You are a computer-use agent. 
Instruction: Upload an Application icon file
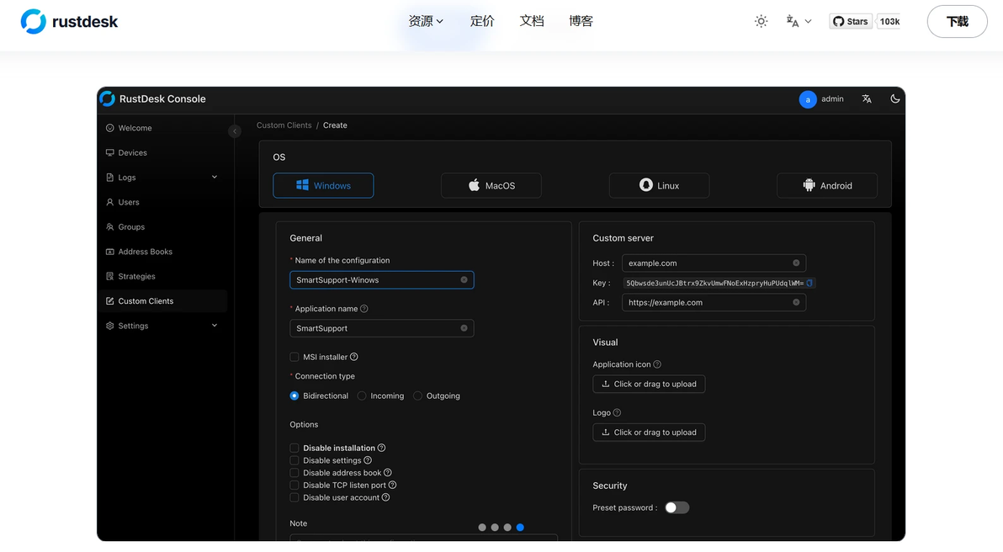[649, 384]
